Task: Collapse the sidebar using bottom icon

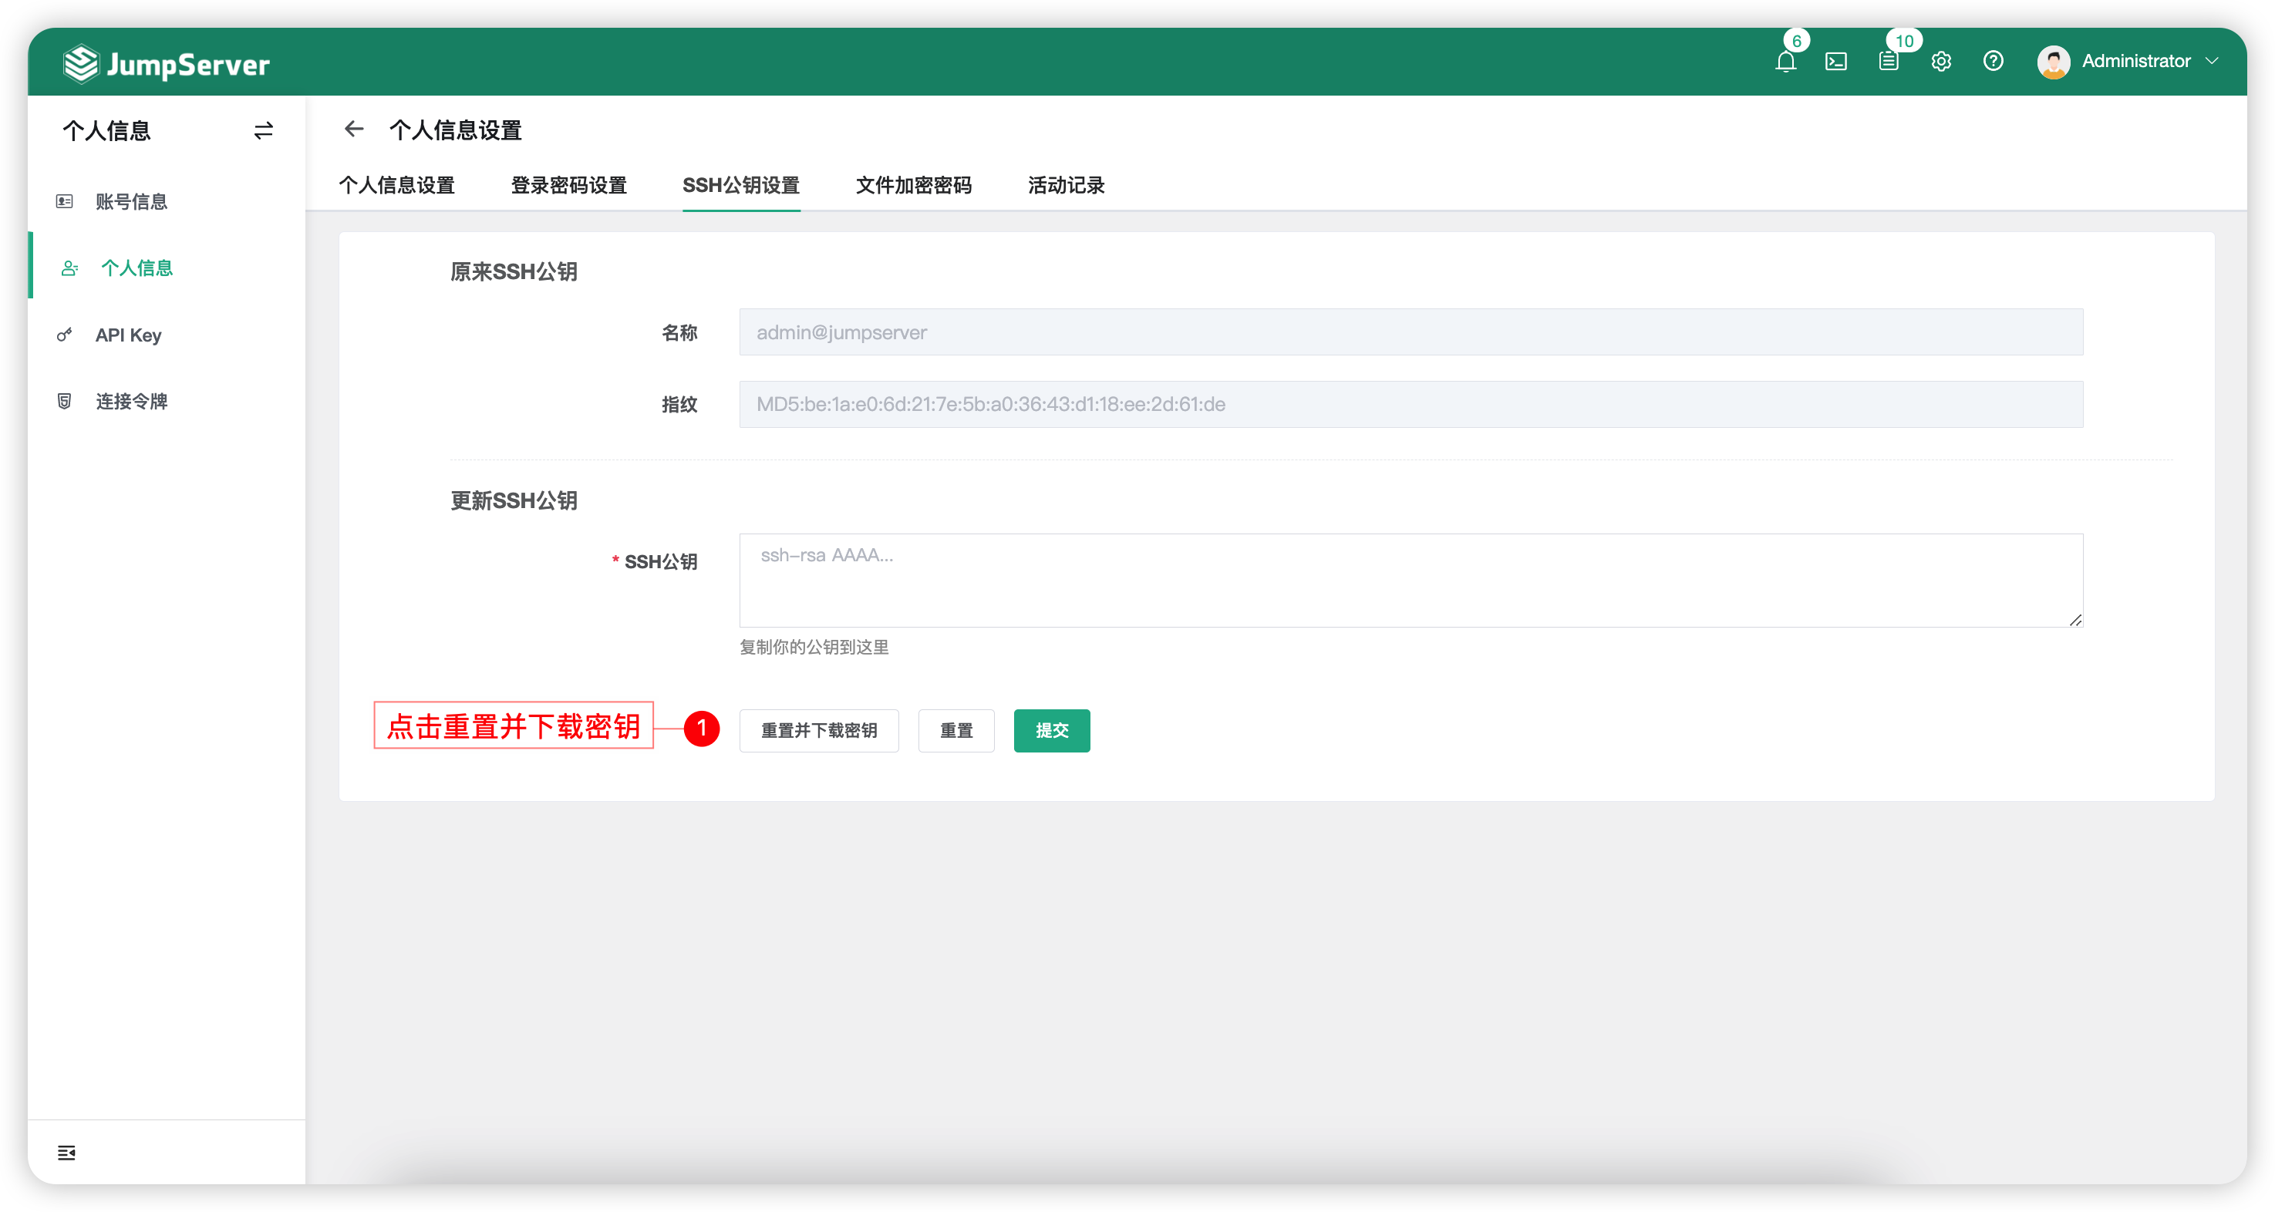Action: tap(66, 1152)
